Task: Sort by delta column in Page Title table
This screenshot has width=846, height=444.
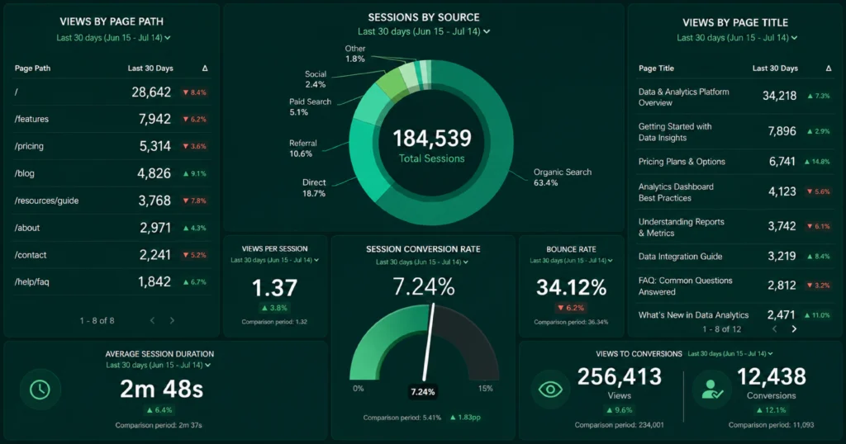Action: (828, 68)
